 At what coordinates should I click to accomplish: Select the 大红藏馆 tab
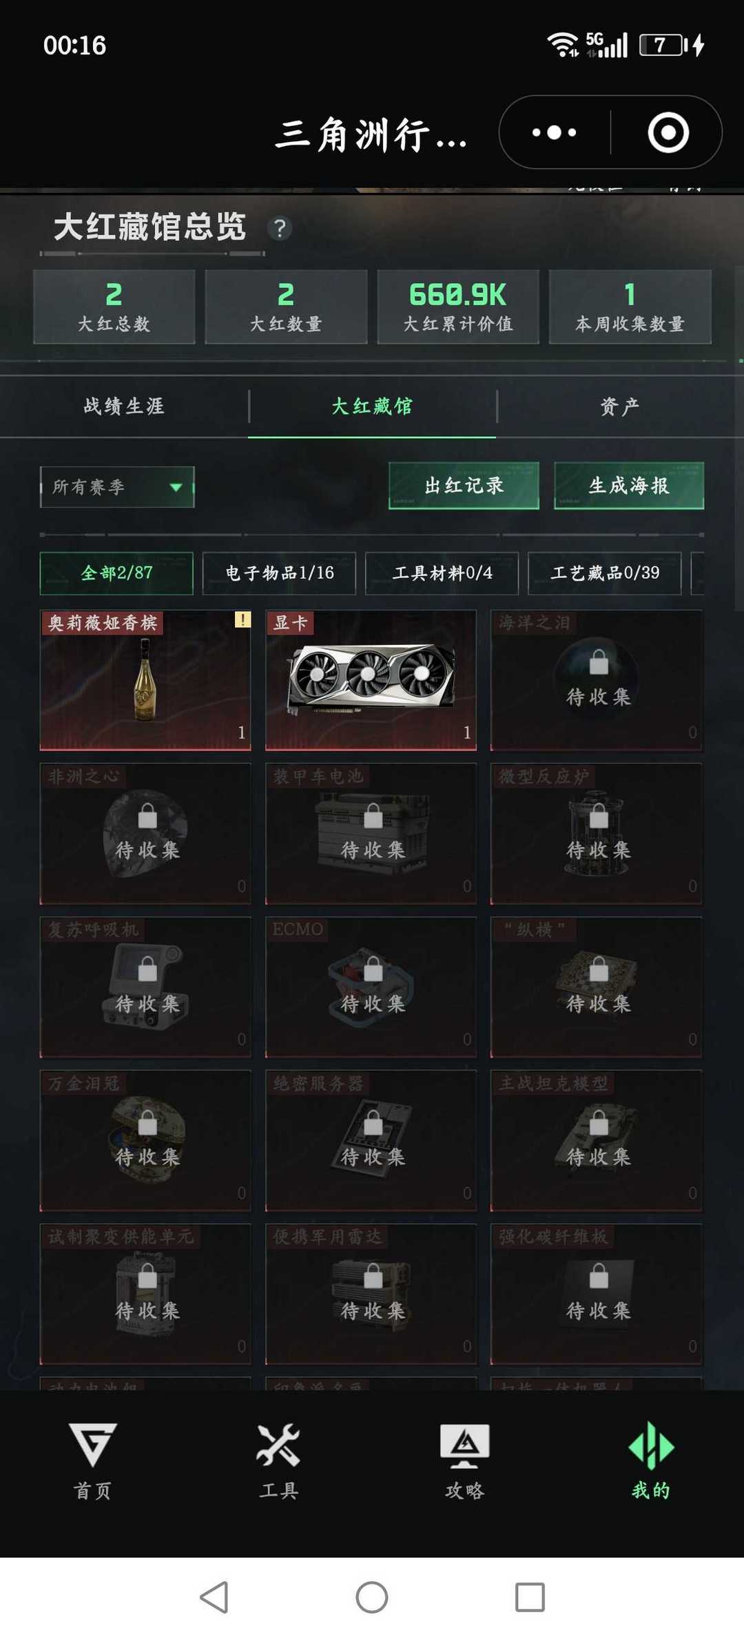(372, 406)
